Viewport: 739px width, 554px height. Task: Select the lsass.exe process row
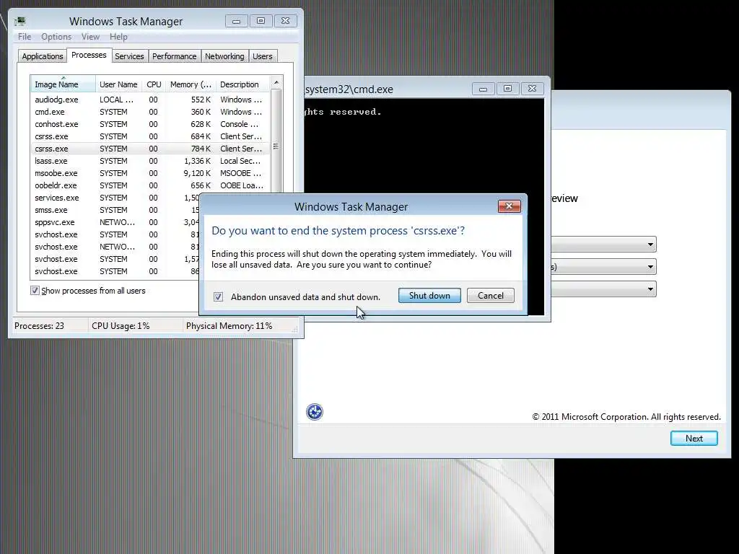[150, 161]
